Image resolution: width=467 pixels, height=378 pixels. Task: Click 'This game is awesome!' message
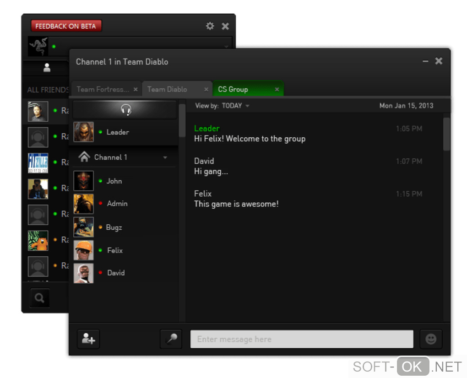point(236,204)
